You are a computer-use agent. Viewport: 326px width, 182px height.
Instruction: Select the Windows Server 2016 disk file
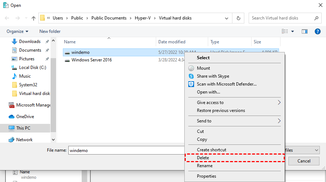pos(91,60)
